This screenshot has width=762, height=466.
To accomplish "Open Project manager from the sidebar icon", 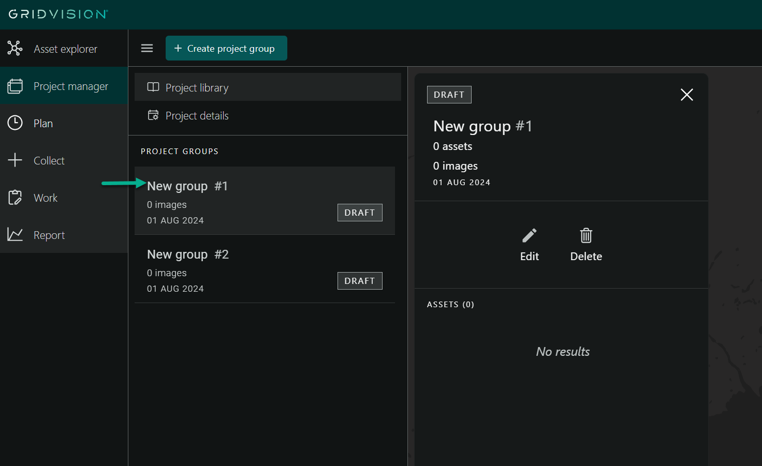I will tap(15, 86).
